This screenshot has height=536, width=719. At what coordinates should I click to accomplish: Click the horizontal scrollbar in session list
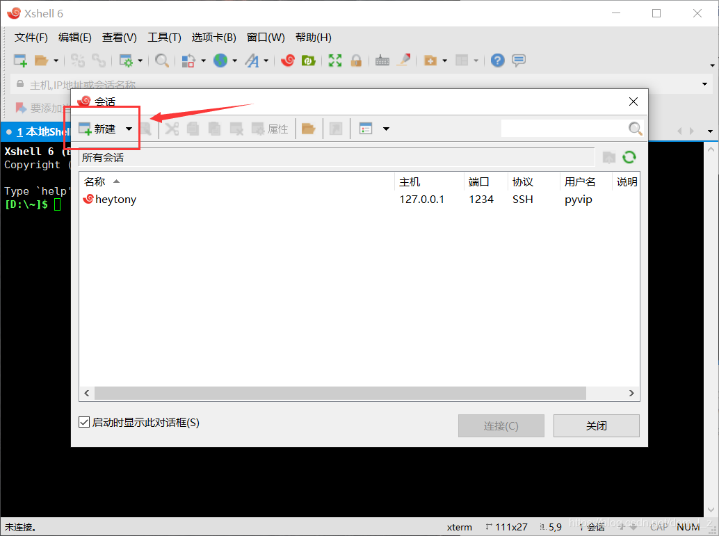[x=340, y=393]
